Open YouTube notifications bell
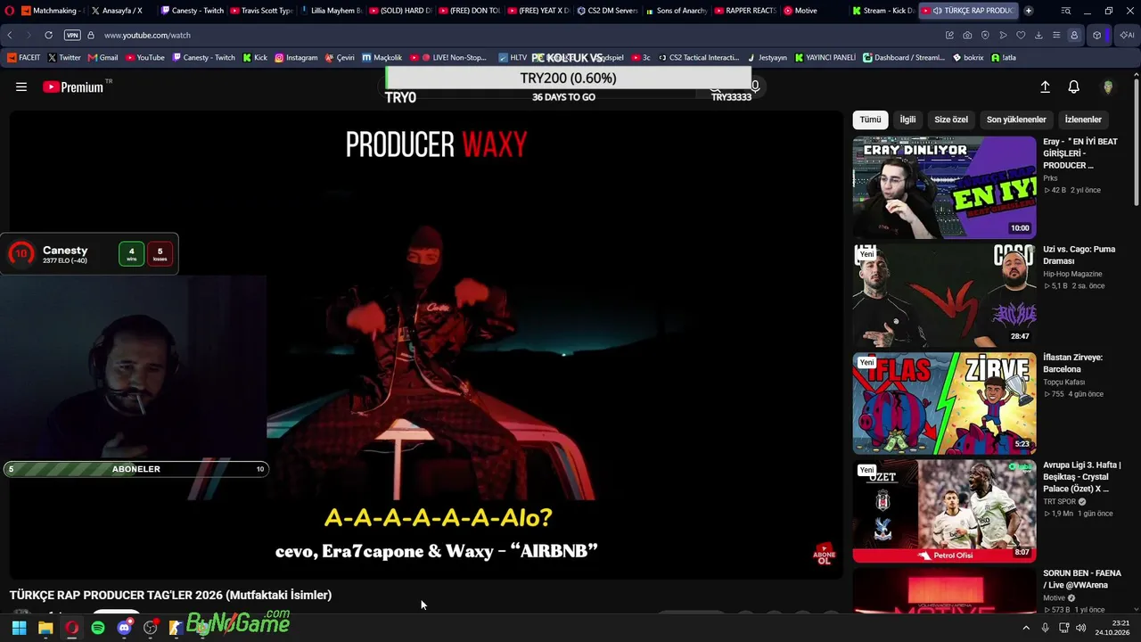Viewport: 1141px width, 642px height. (x=1074, y=86)
